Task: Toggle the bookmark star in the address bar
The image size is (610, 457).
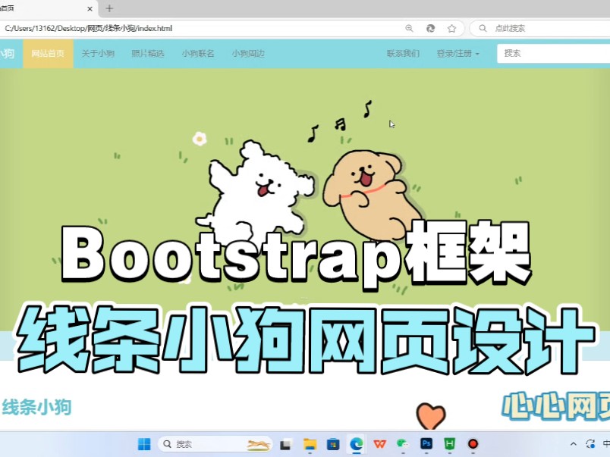Action: point(451,28)
